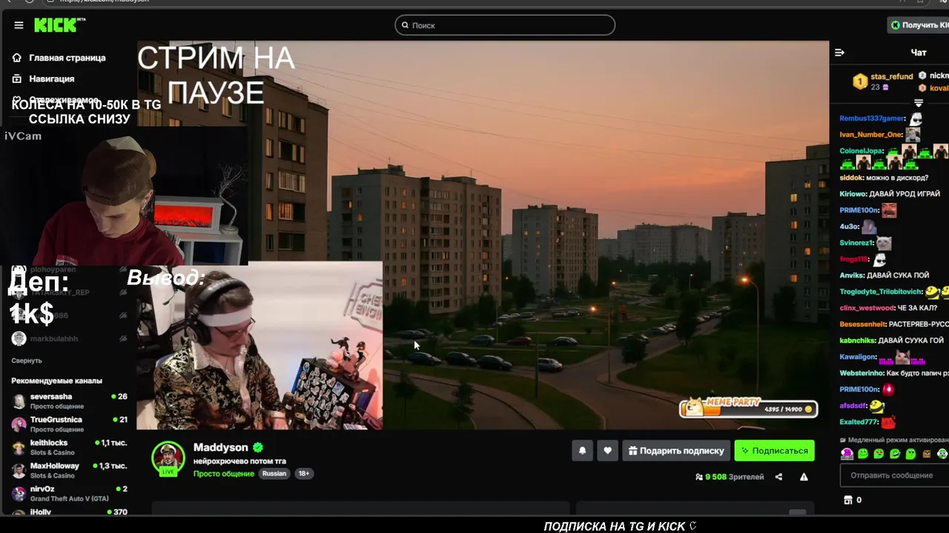Screen dimensions: 949x533
Task: Expand leaderboard with the small down chevron
Action: pos(919,103)
